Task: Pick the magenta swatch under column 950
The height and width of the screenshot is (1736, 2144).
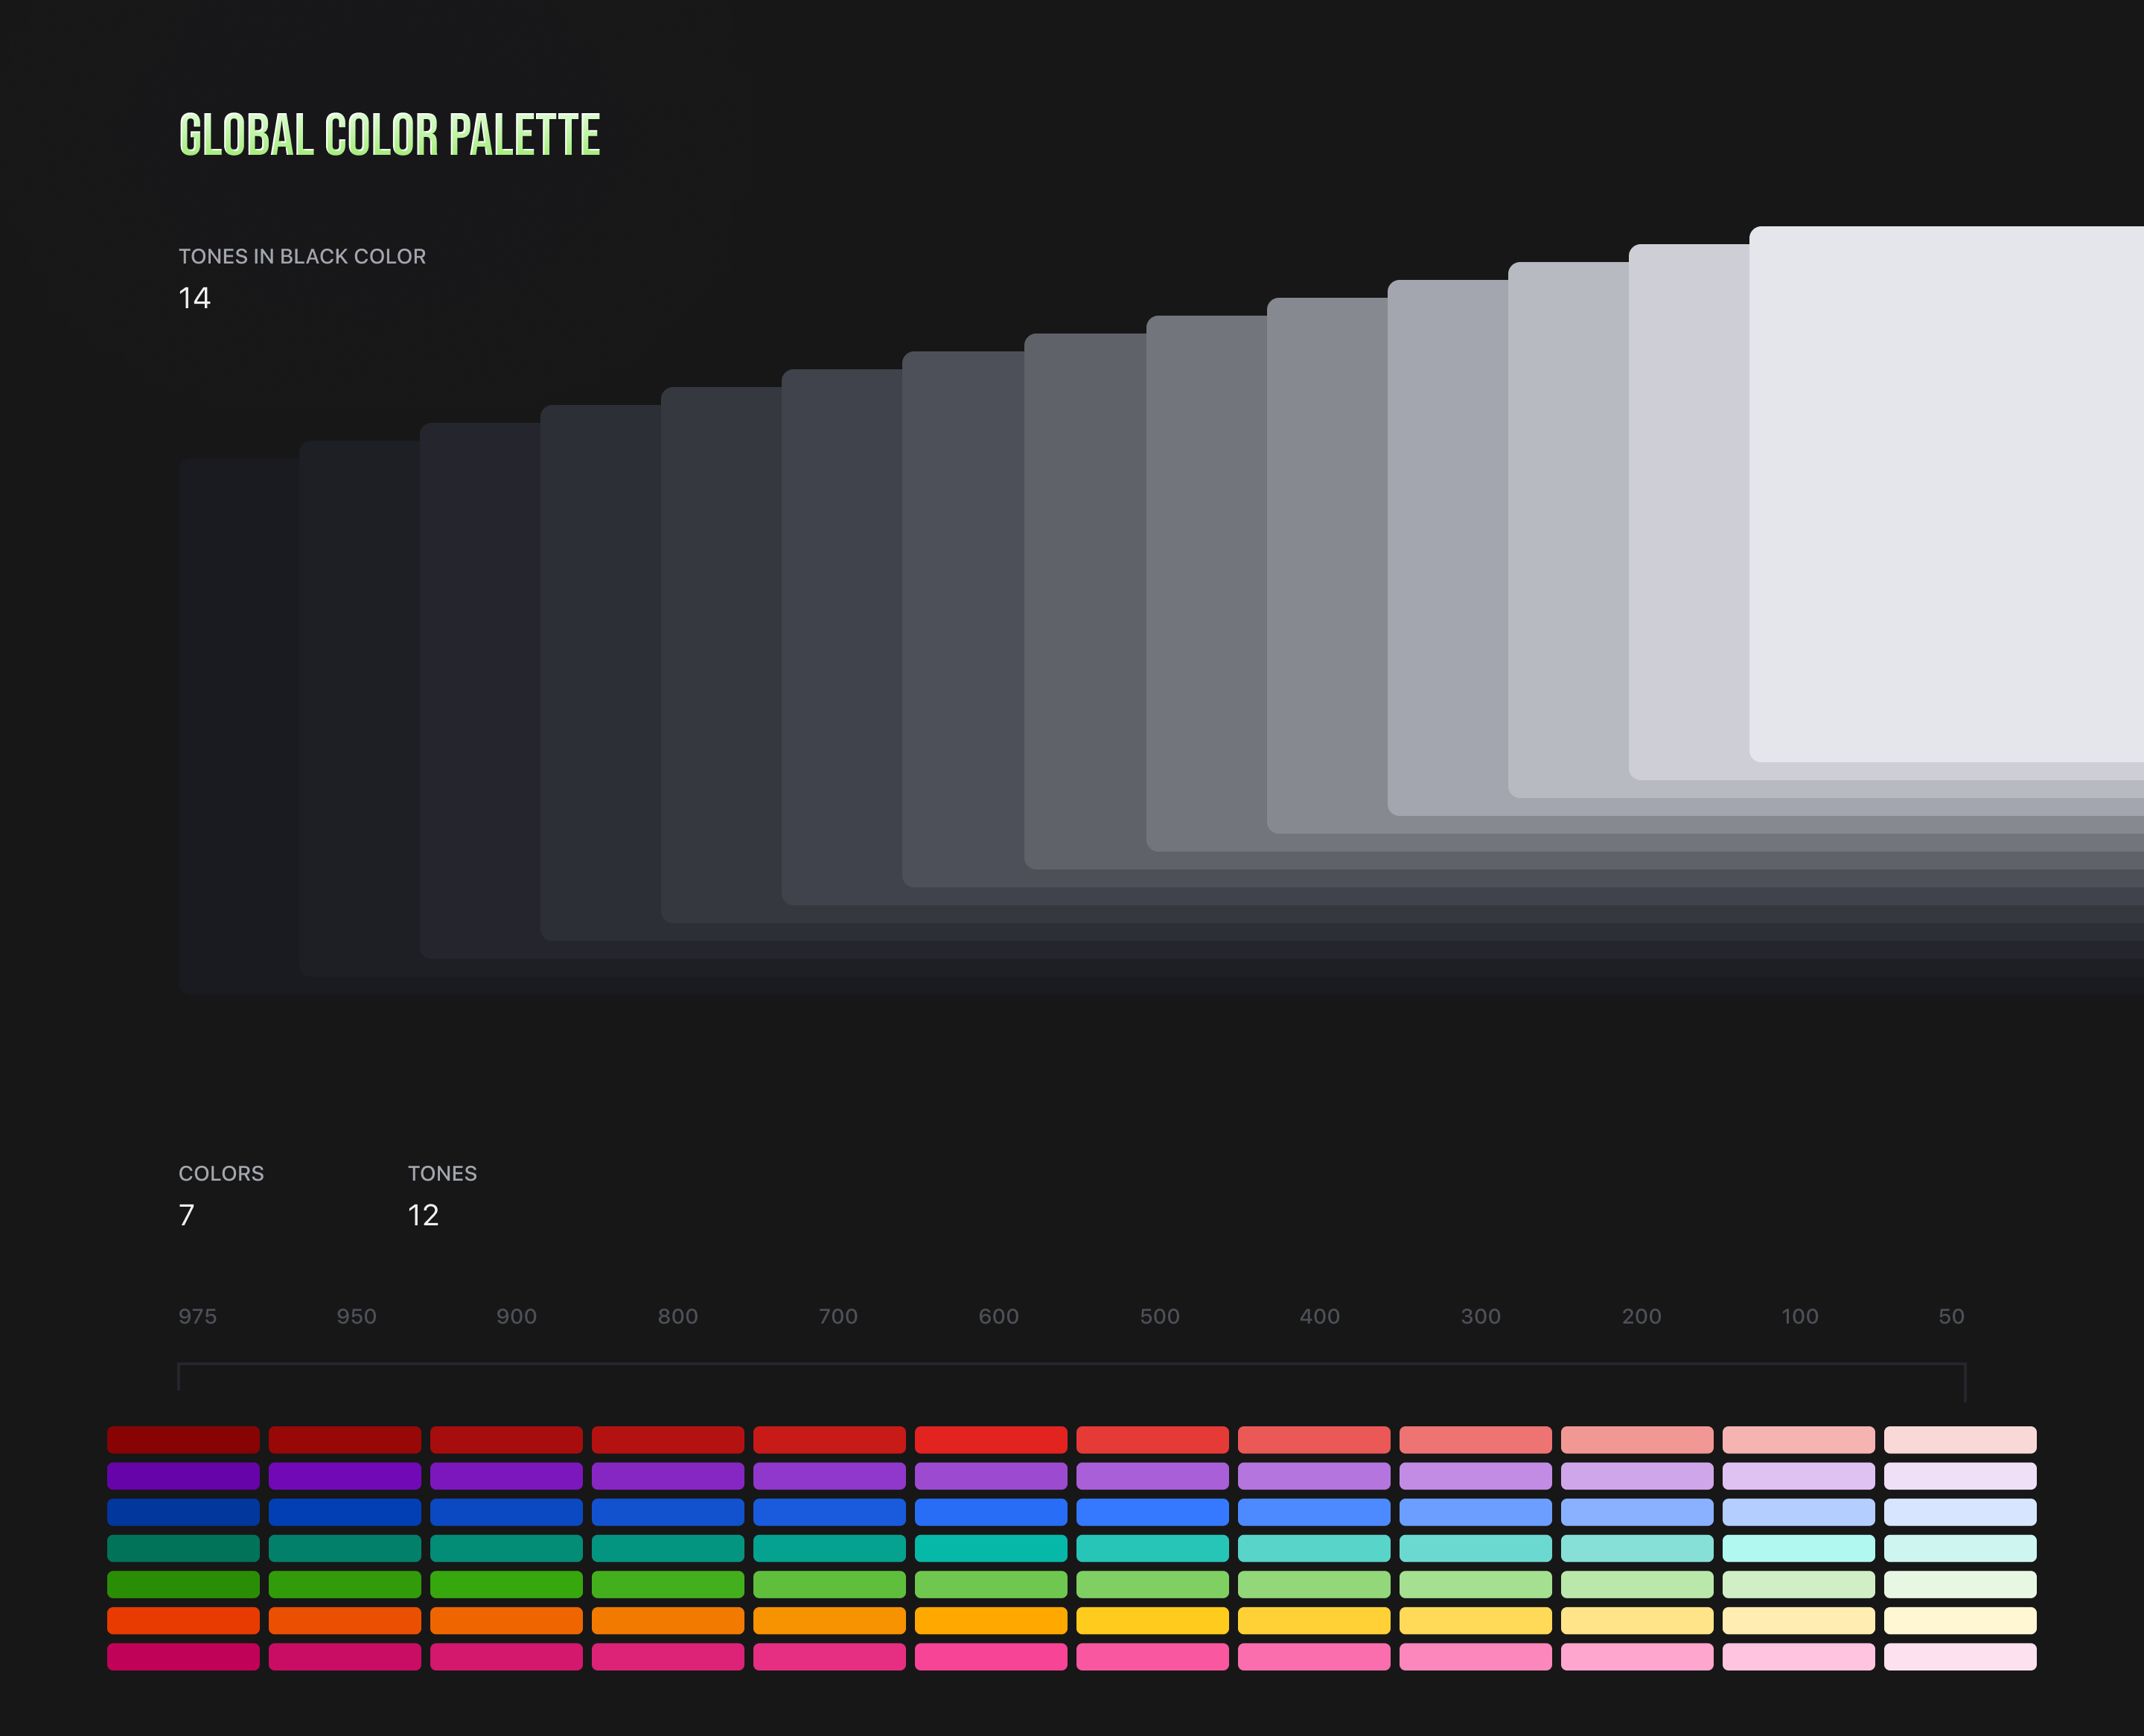Action: pyautogui.click(x=344, y=1657)
